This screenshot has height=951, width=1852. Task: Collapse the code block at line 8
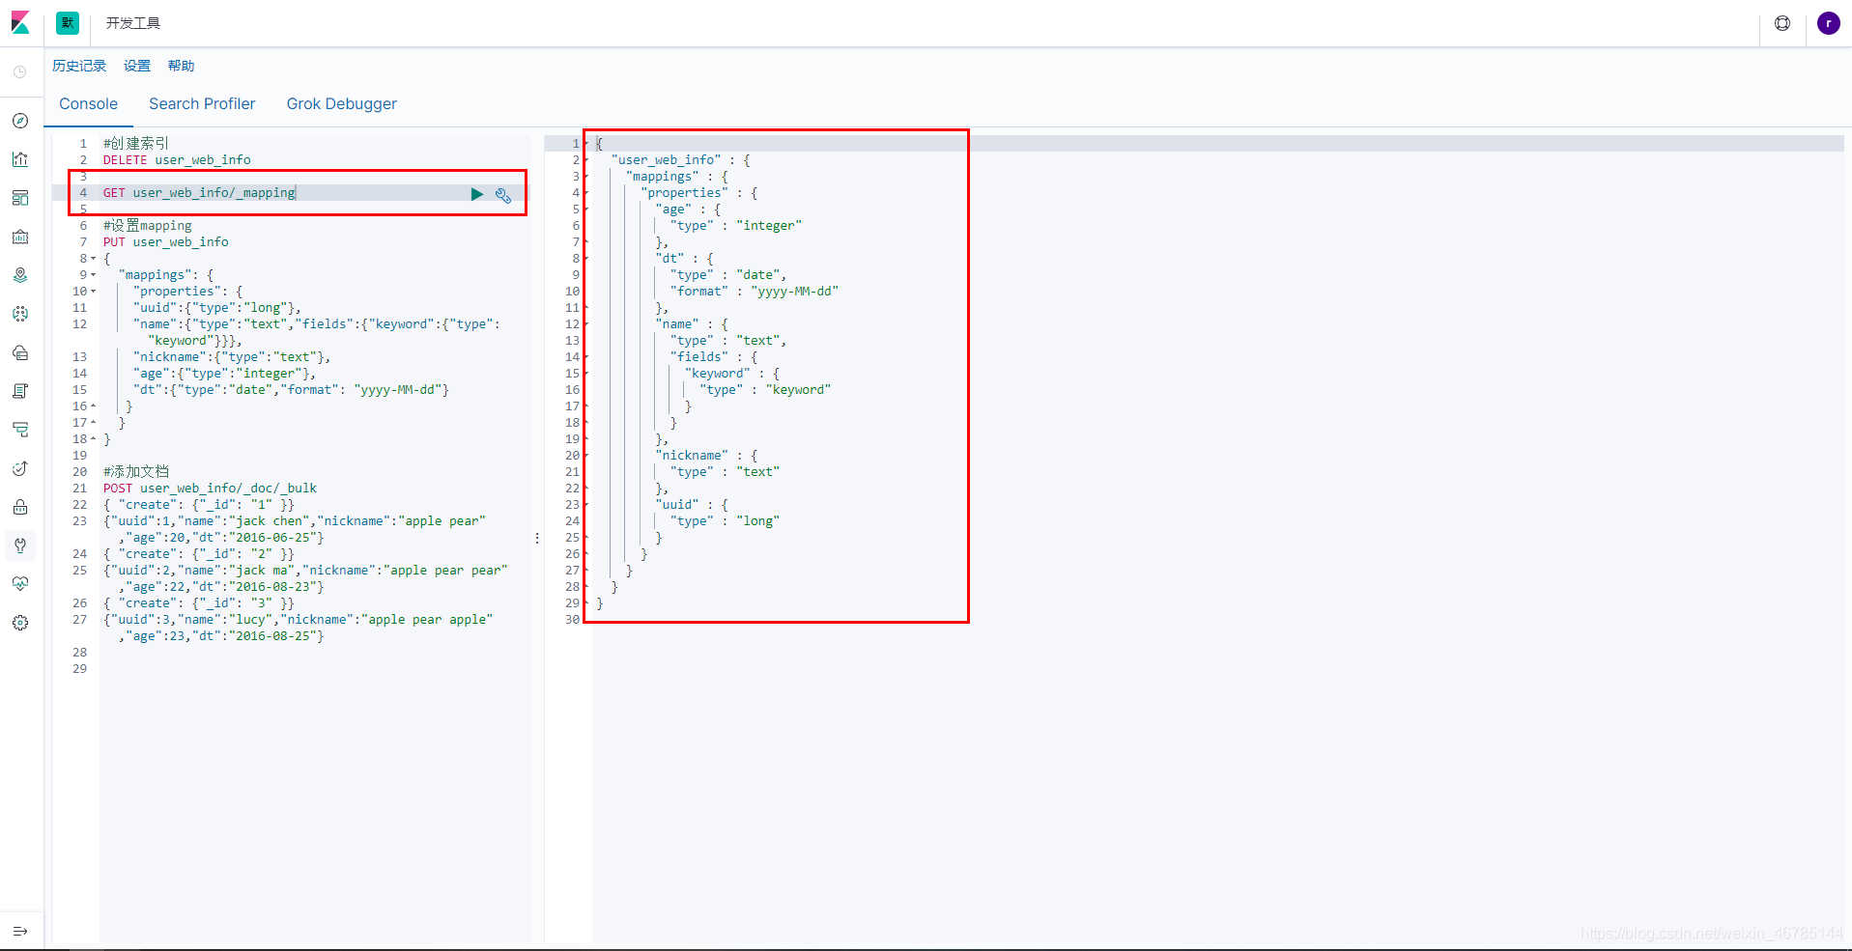tap(93, 259)
